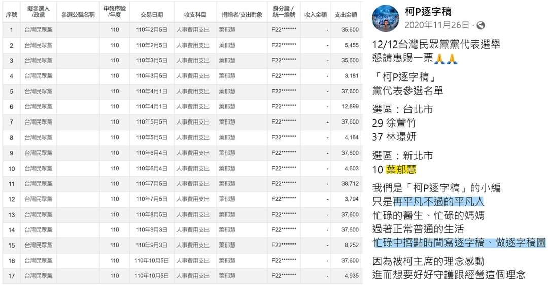548x285 pixels.
Task: Click candidate line 29 徐萱竹
Action: pos(394,123)
